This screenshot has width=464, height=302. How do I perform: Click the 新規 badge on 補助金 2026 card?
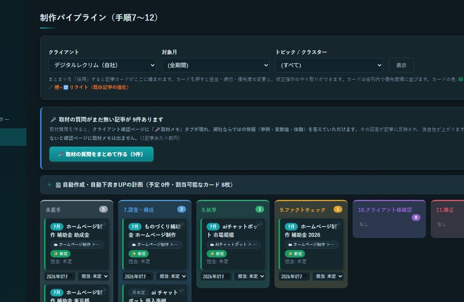(x=295, y=254)
